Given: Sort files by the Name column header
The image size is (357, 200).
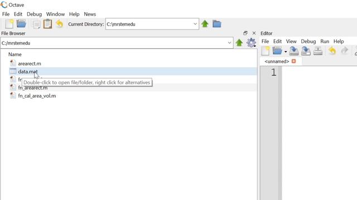Looking at the screenshot, I should [x=15, y=54].
